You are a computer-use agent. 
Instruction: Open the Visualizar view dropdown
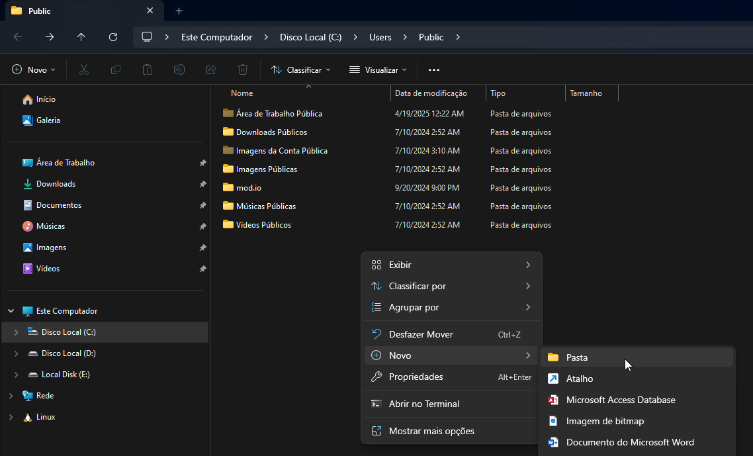click(x=378, y=69)
